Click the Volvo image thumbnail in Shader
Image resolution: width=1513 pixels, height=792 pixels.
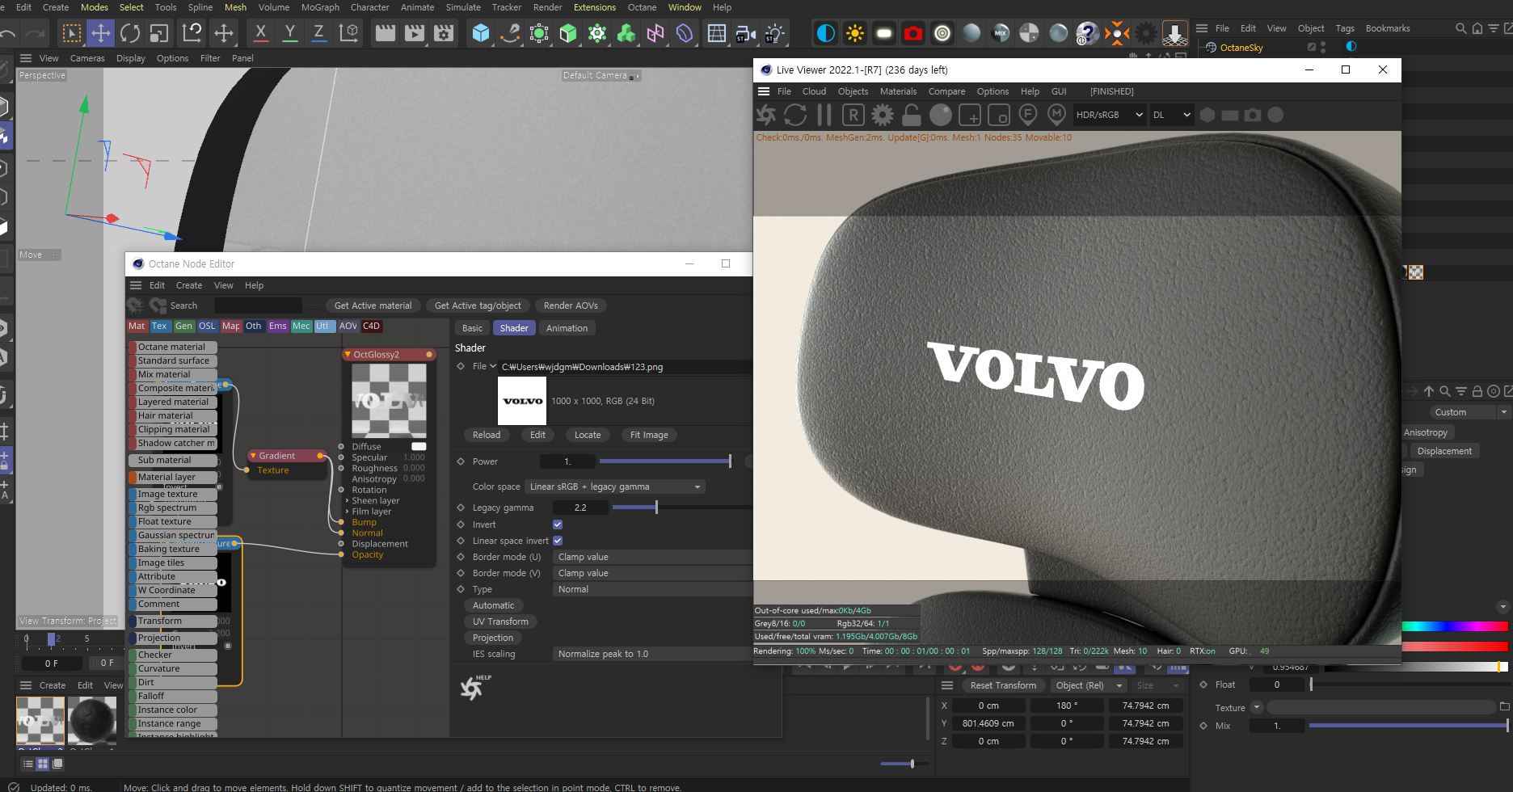point(522,401)
